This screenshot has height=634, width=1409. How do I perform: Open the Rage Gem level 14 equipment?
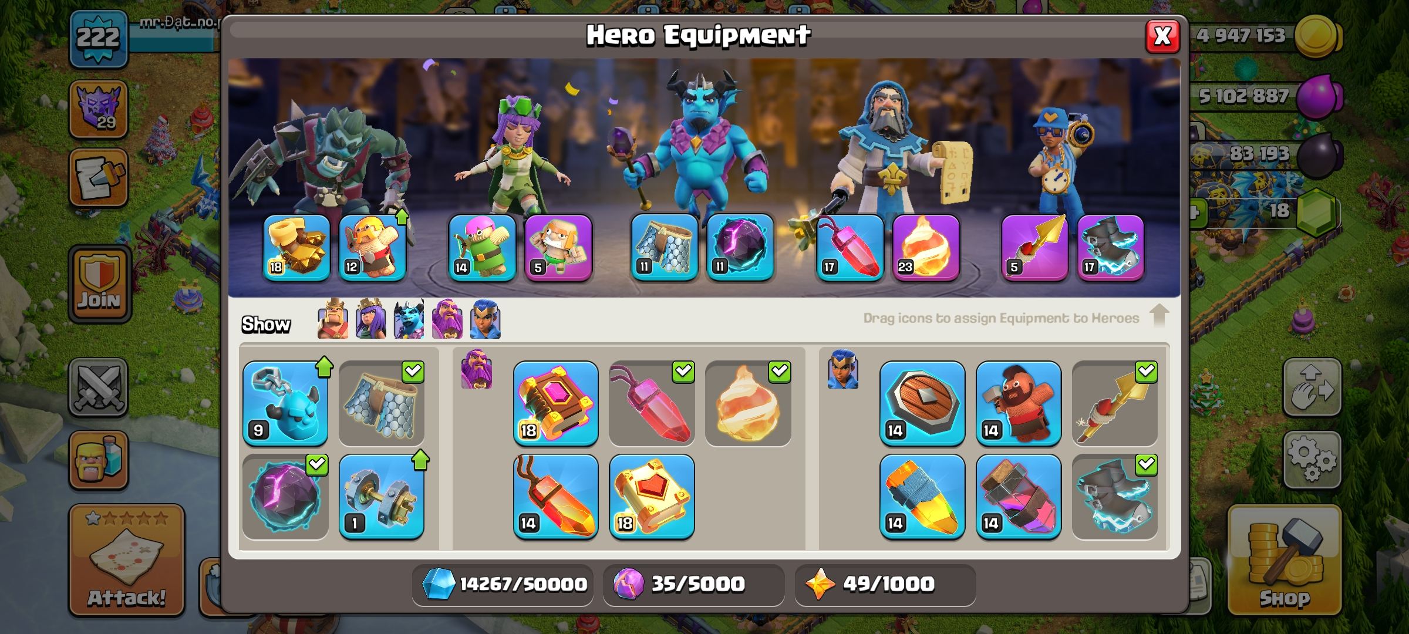tap(555, 497)
